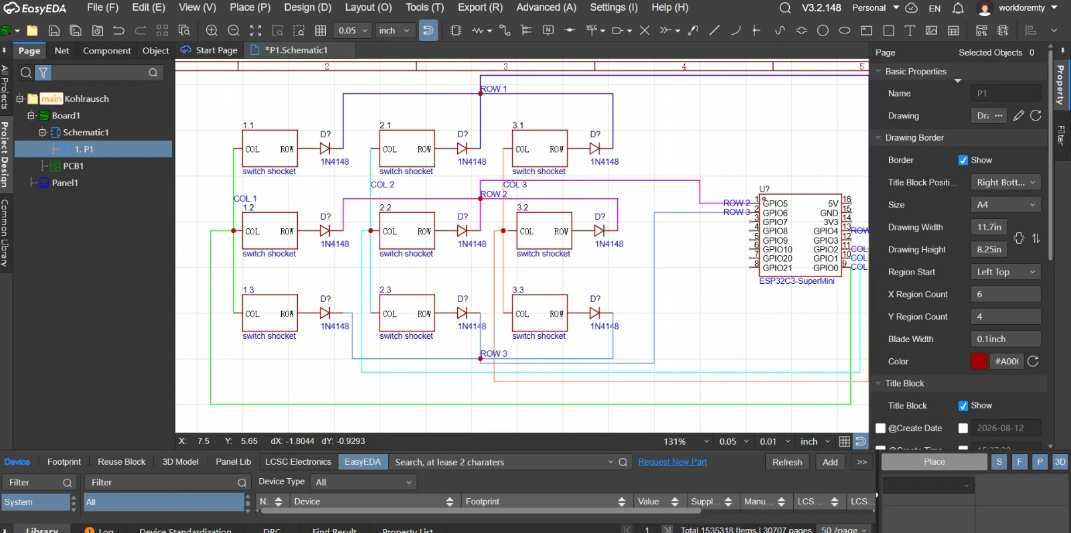Open the Title Block Position dropdown

[x=1006, y=183]
